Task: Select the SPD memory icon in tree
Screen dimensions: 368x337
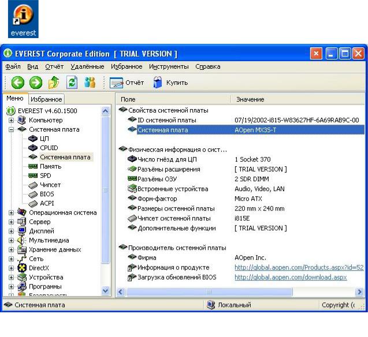Action: pyautogui.click(x=33, y=175)
